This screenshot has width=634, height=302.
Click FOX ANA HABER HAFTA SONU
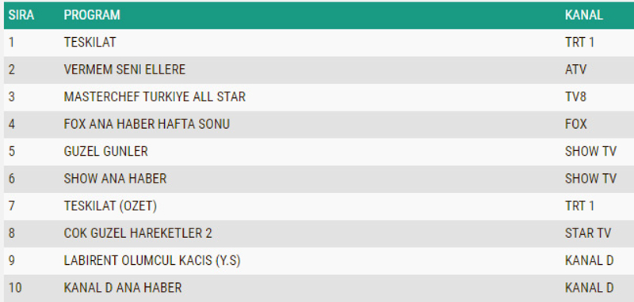coord(147,124)
